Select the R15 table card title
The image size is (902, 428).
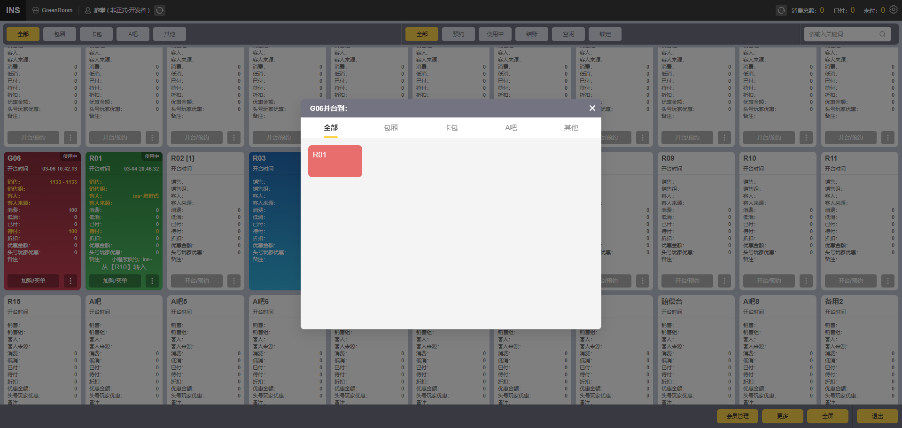[14, 302]
